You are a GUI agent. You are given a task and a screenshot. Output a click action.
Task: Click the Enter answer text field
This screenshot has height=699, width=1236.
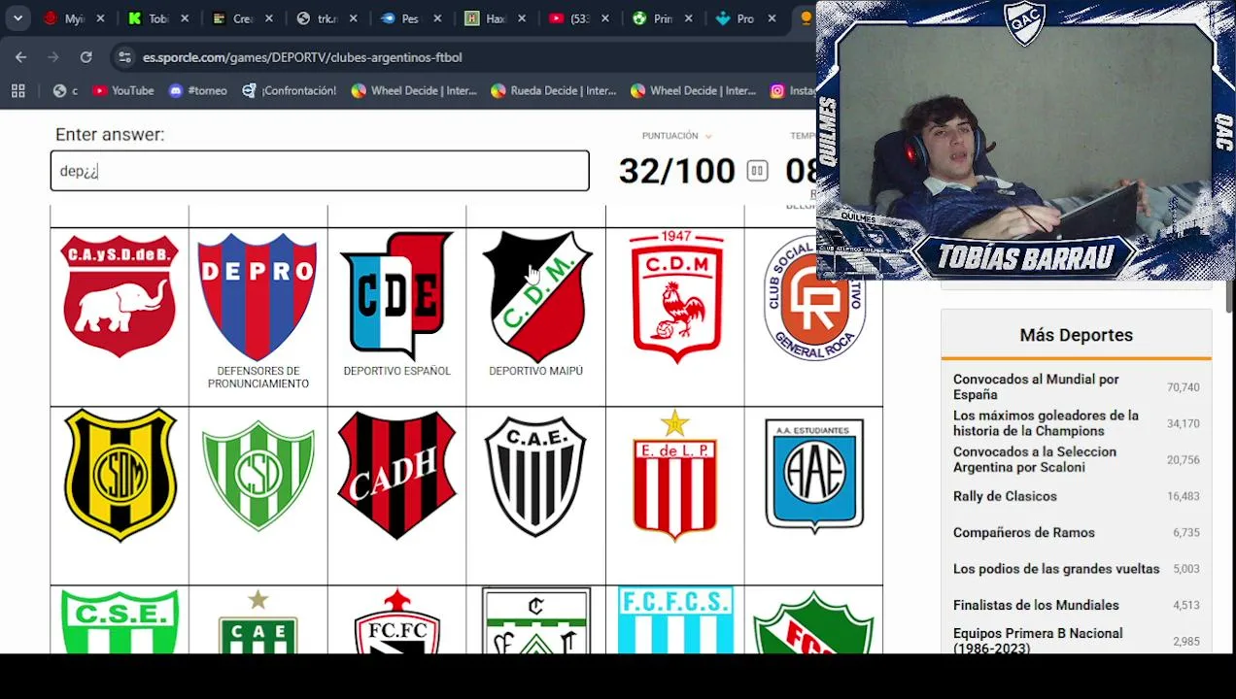[320, 171]
